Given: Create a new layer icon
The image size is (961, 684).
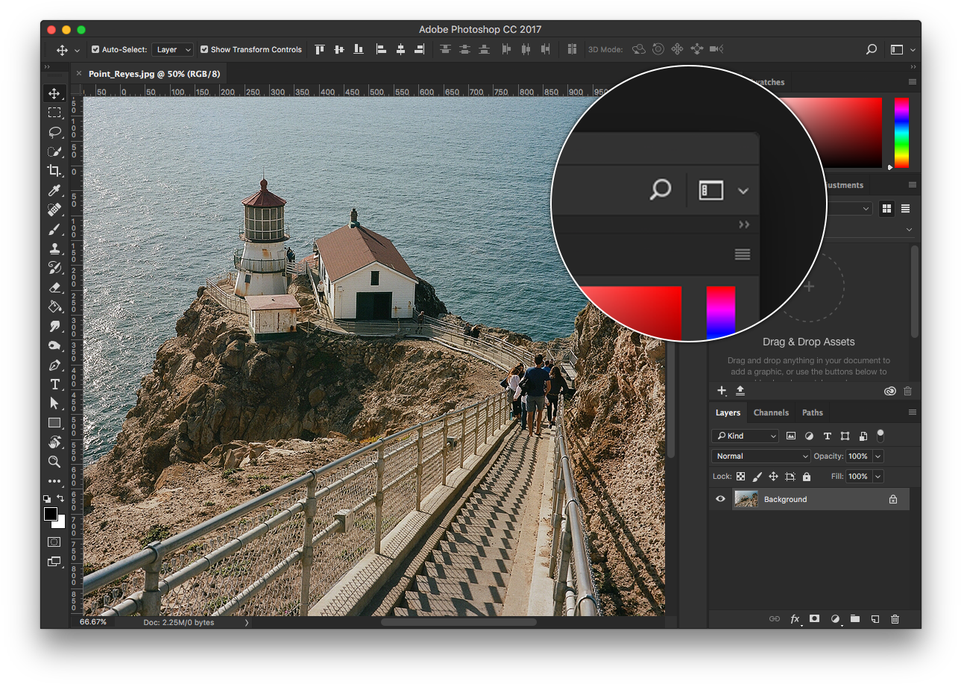Looking at the screenshot, I should pos(875,619).
